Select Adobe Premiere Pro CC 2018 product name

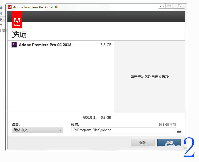45,45
